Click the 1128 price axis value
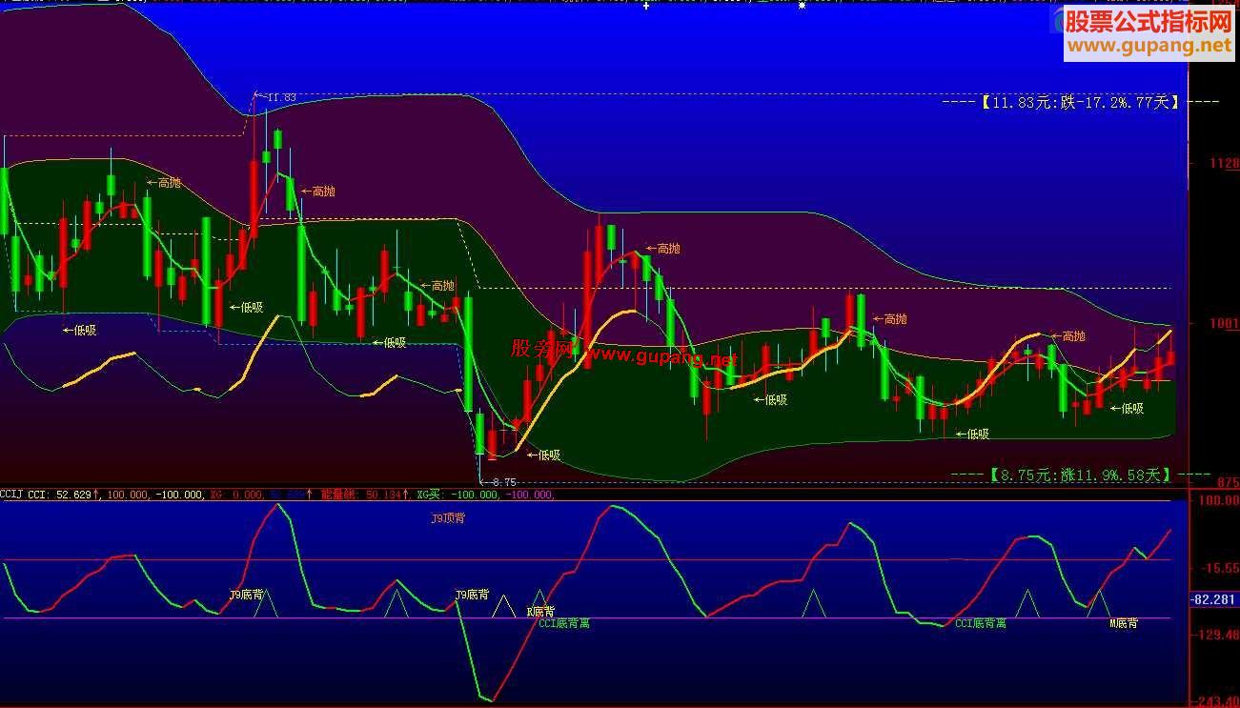 pos(1225,163)
